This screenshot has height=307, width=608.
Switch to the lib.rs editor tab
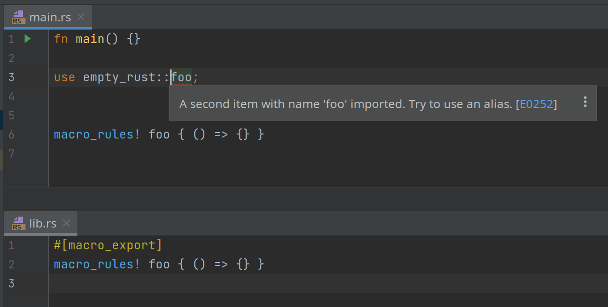[x=42, y=223]
